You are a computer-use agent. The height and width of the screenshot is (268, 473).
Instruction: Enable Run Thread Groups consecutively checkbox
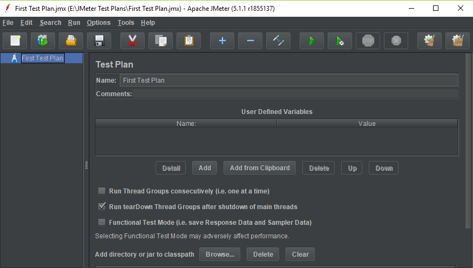point(102,191)
